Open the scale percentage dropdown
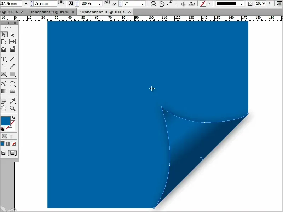 click(x=99, y=4)
